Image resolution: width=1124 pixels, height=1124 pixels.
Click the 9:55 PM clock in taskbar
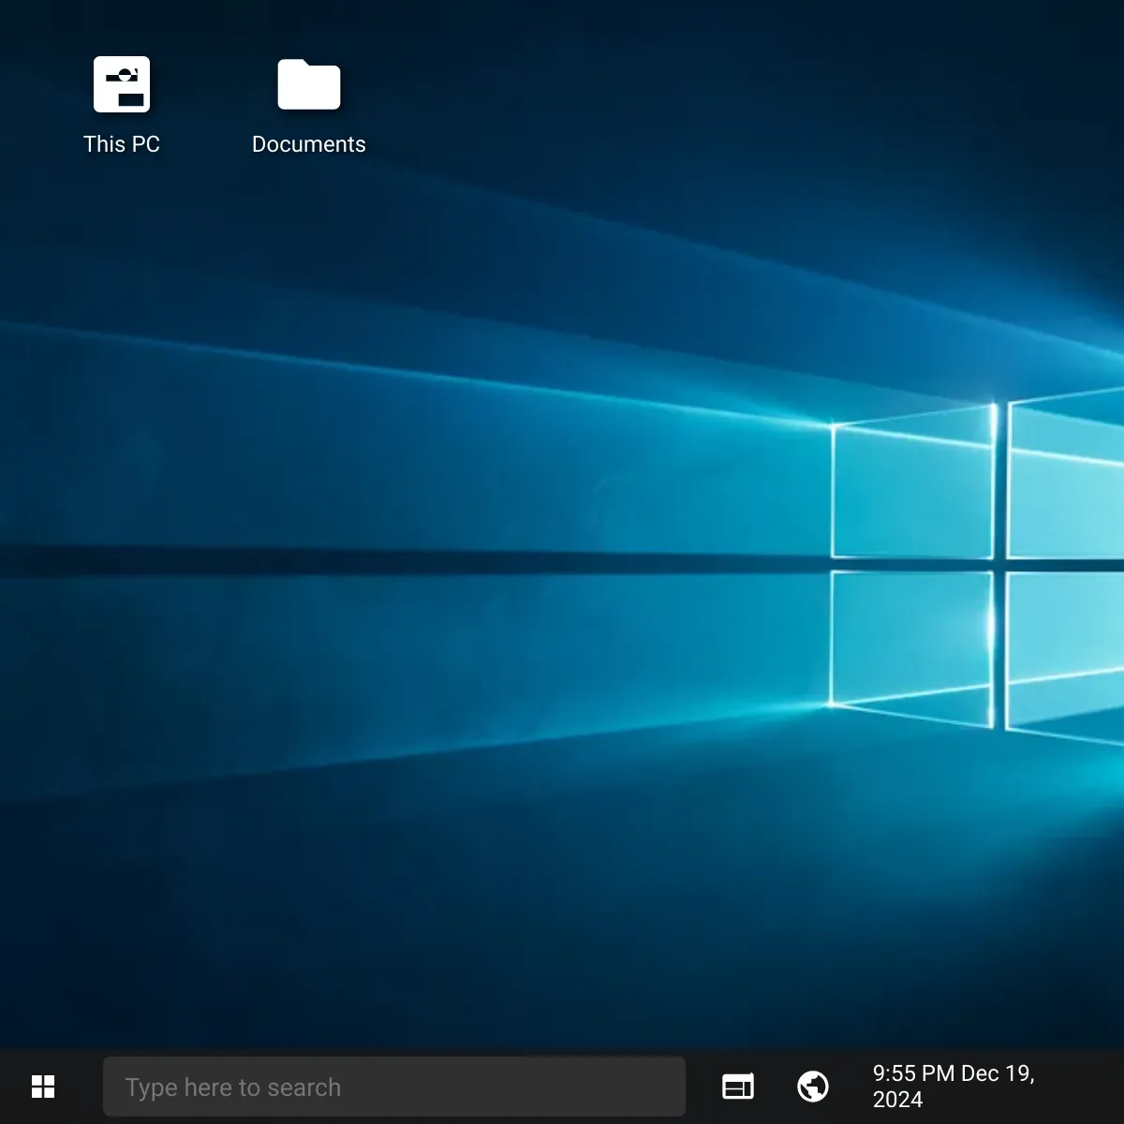[954, 1087]
